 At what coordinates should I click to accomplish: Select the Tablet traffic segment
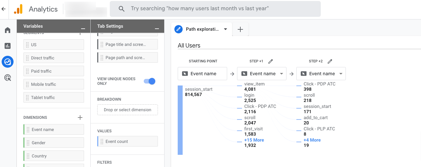[54, 97]
